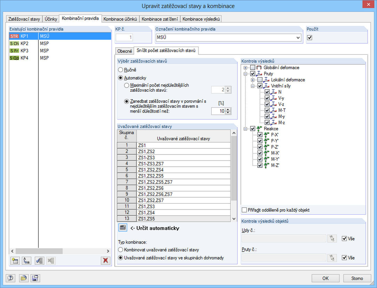Increase the percentage spinner value 10
The height and width of the screenshot is (288, 377).
[228, 109]
